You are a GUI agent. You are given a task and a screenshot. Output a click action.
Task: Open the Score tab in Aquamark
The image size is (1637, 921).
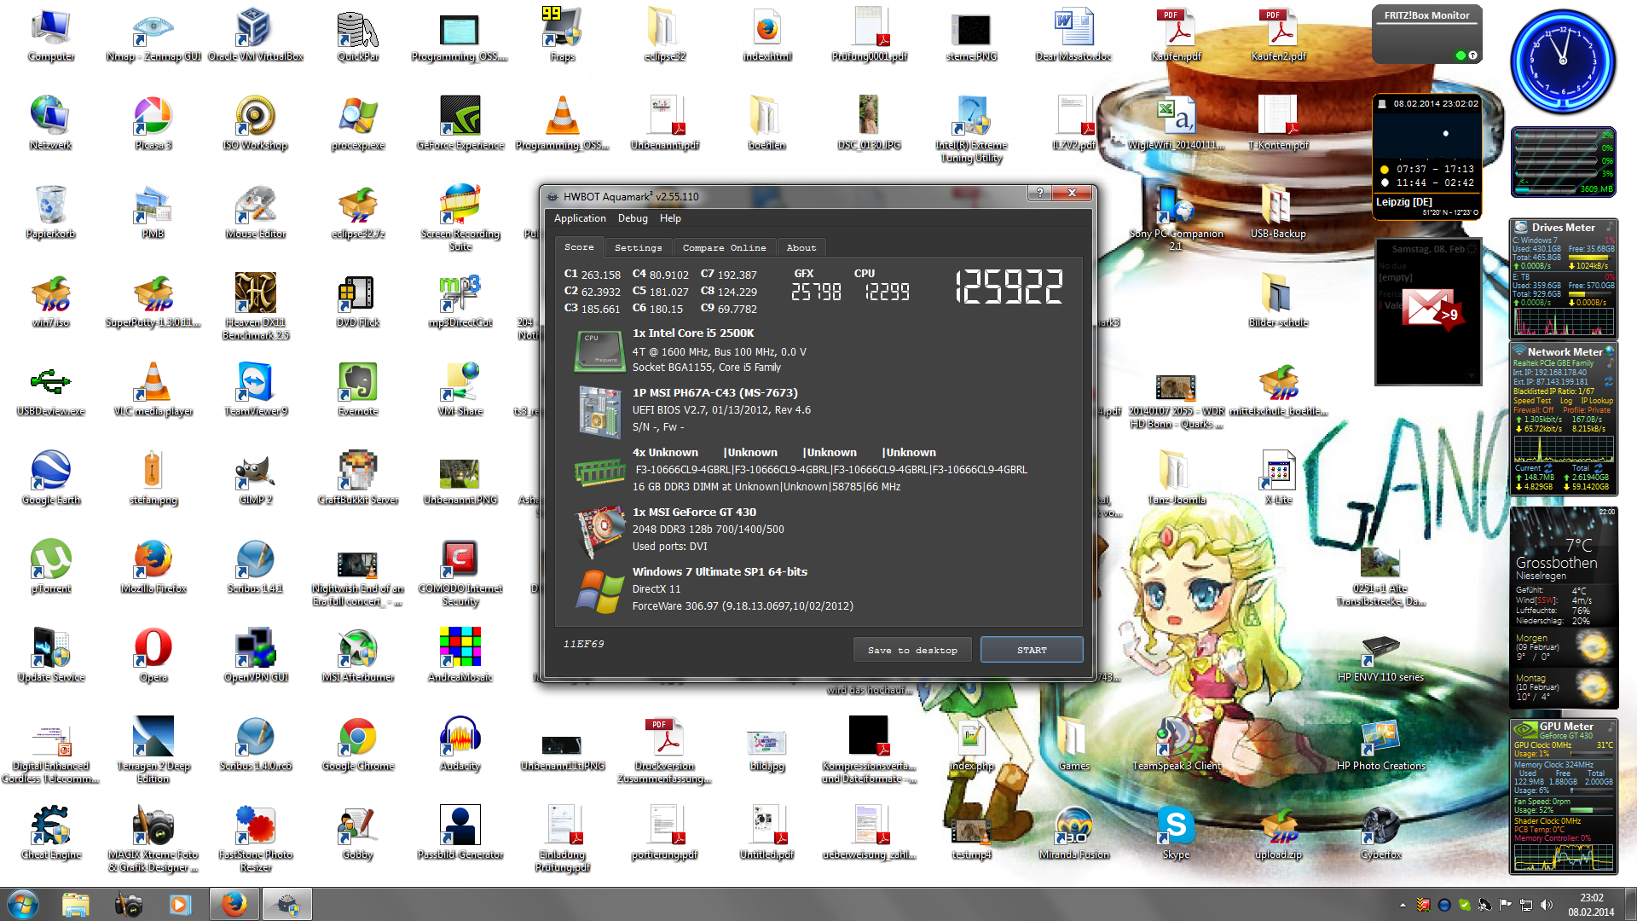(579, 247)
